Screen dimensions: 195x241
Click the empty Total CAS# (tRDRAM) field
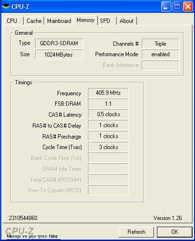[108, 180]
